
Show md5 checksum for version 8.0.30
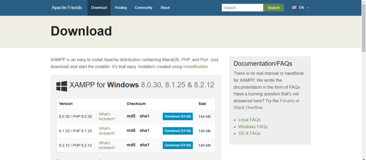131,116
